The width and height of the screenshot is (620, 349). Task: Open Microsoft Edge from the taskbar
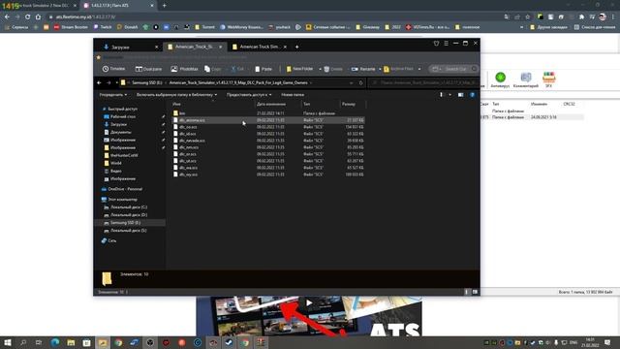click(x=55, y=342)
